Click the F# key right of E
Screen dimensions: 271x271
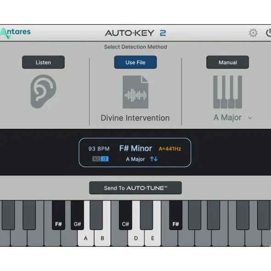pos(175,215)
